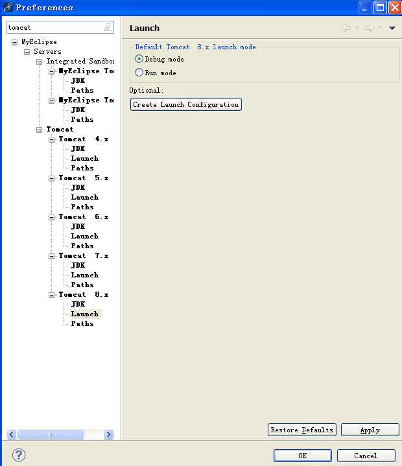The height and width of the screenshot is (466, 402).
Task: Select the Tomcat 6.x tree item
Action: point(84,216)
